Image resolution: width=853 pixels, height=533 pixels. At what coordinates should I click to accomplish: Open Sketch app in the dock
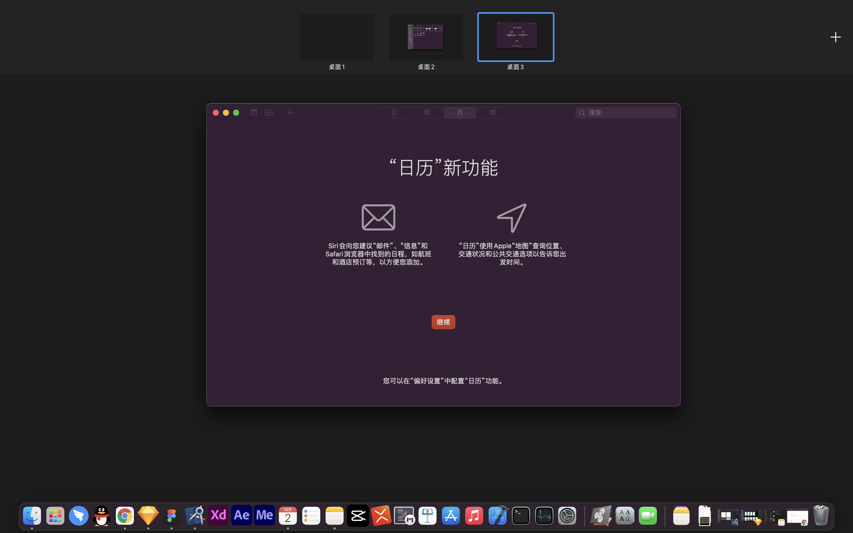click(148, 516)
